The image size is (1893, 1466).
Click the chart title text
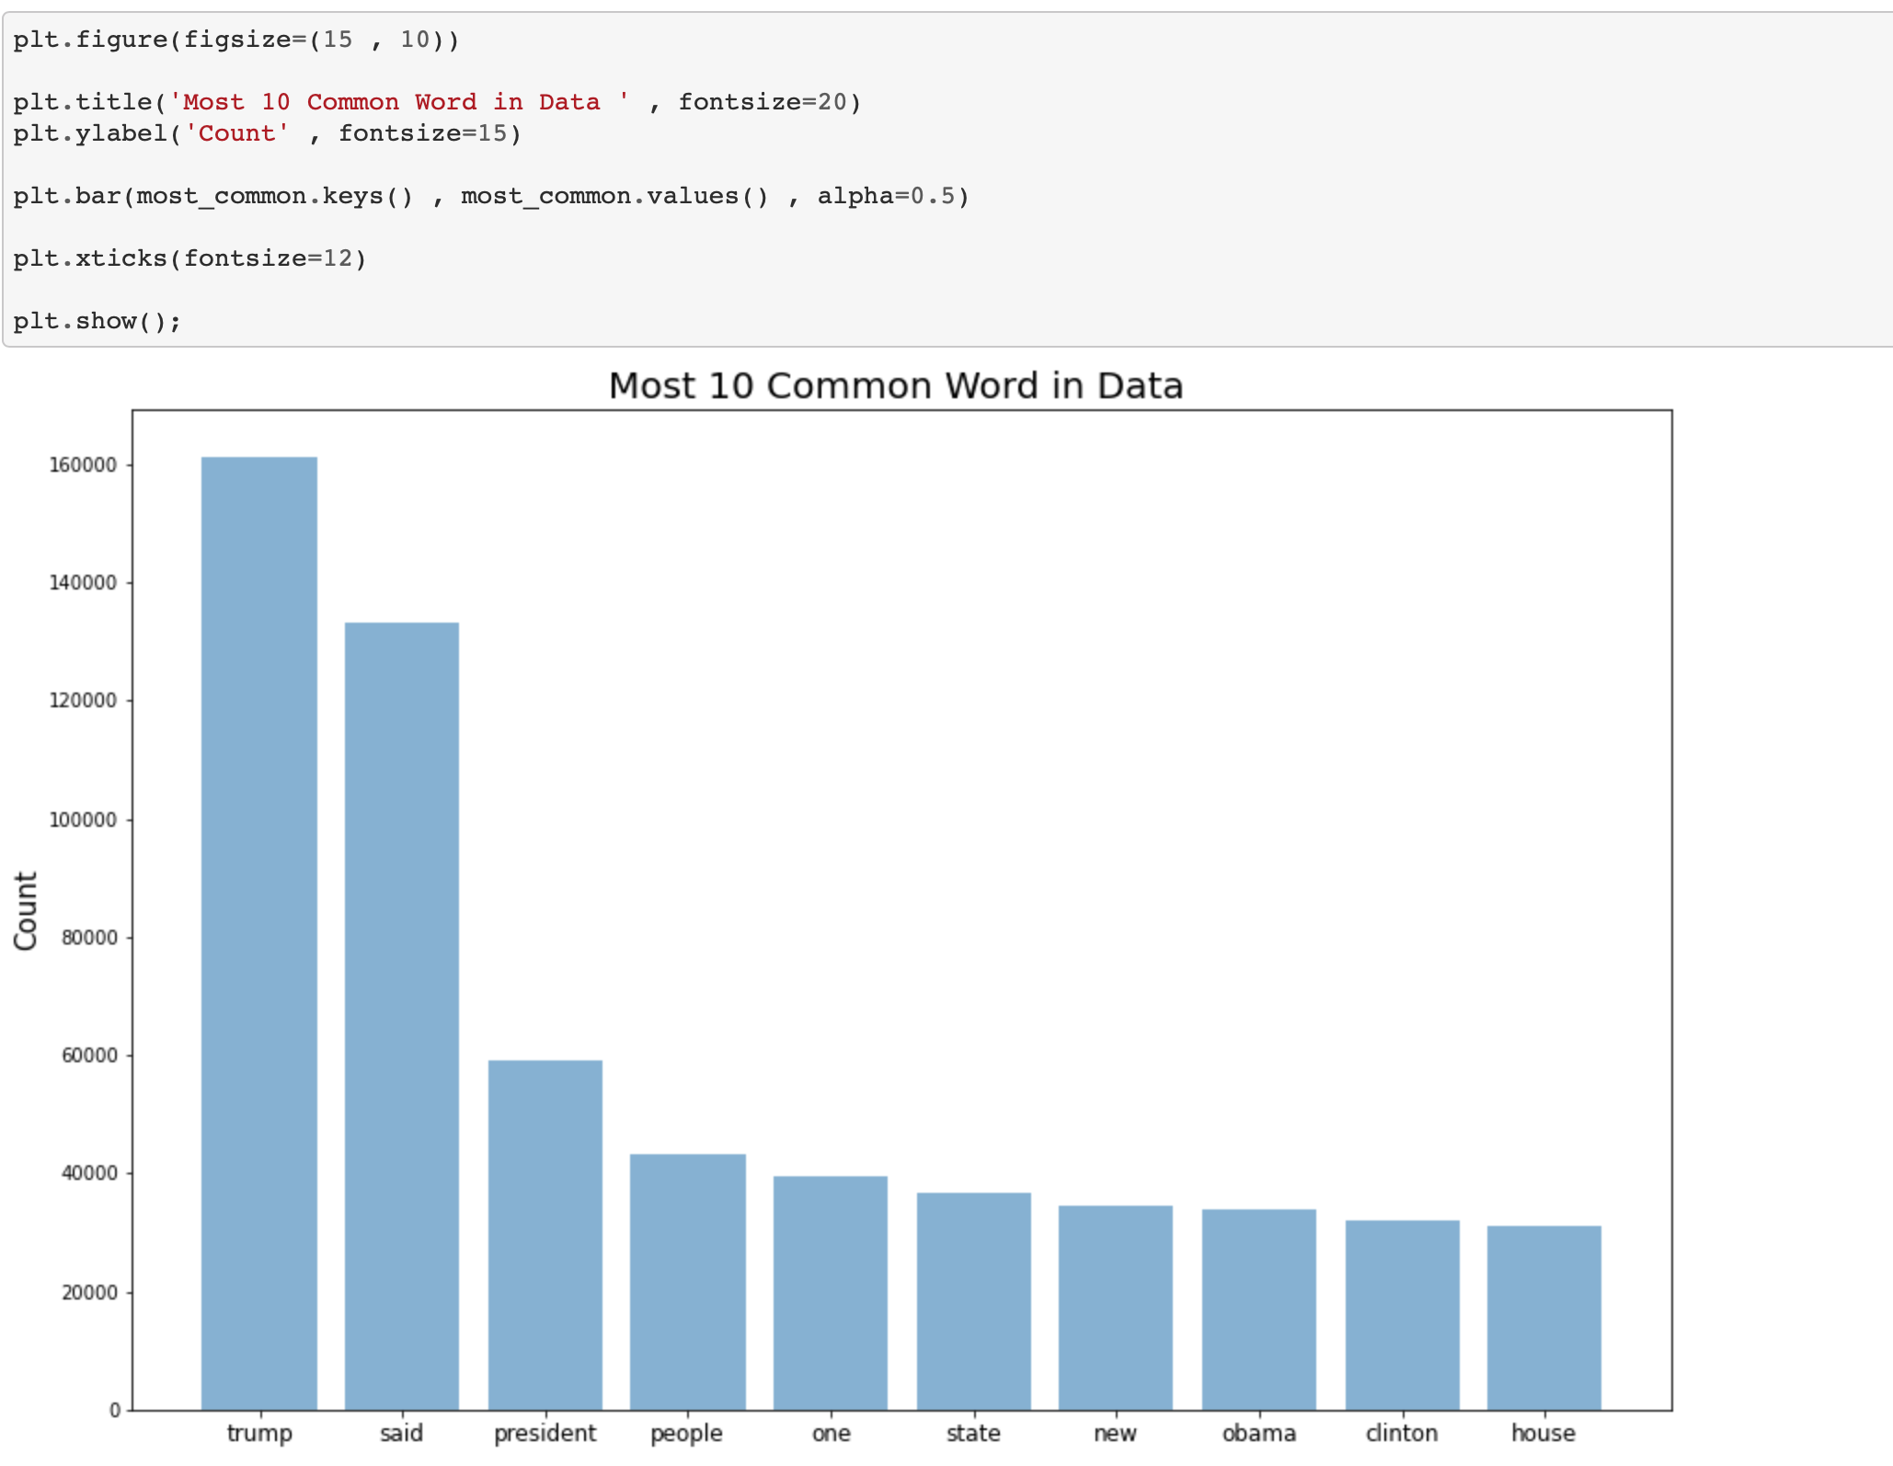(x=895, y=385)
